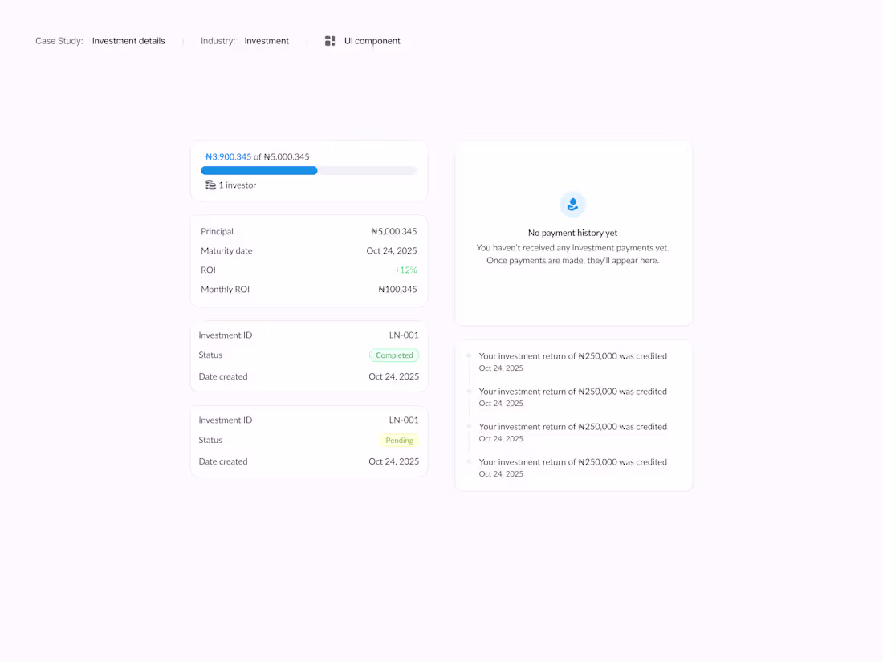
Task: Select the Investment details case study label
Action: [x=128, y=40]
